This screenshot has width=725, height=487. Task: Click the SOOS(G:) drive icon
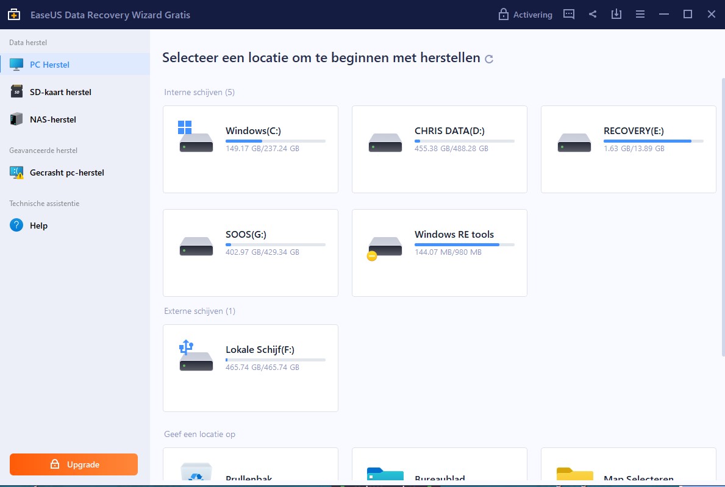click(196, 246)
